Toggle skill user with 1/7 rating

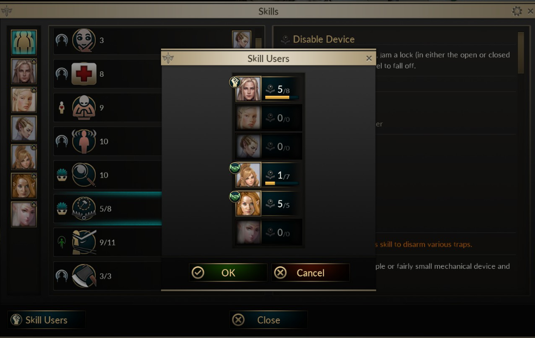(268, 175)
